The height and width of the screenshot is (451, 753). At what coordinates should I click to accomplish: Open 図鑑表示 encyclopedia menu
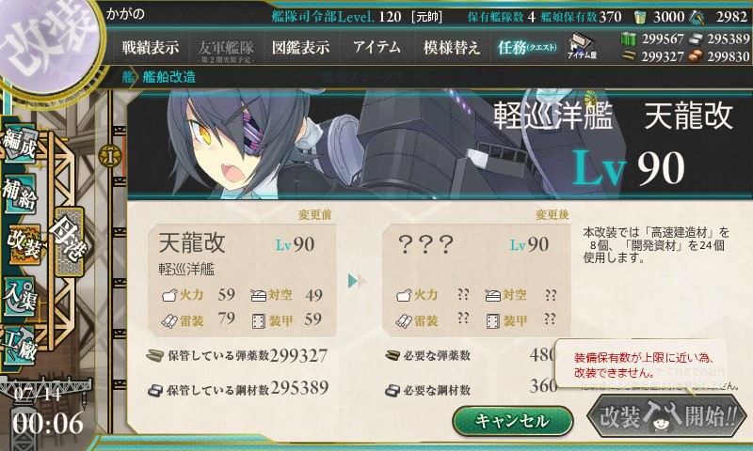300,47
